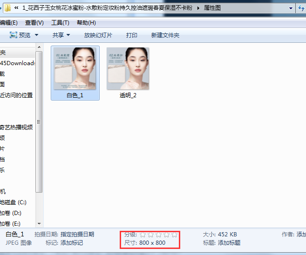This screenshot has height=255, width=306.
Task: Click the 放映幻灯片 slideshow button
Action: [x=98, y=35]
